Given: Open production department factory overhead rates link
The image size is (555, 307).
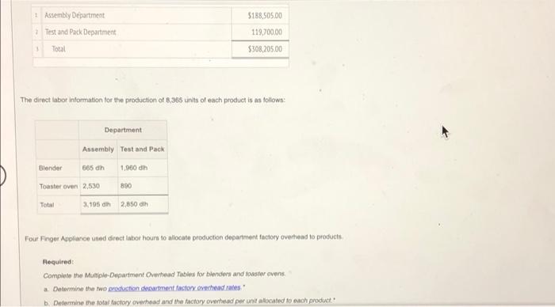Looking at the screenshot, I should (x=174, y=288).
